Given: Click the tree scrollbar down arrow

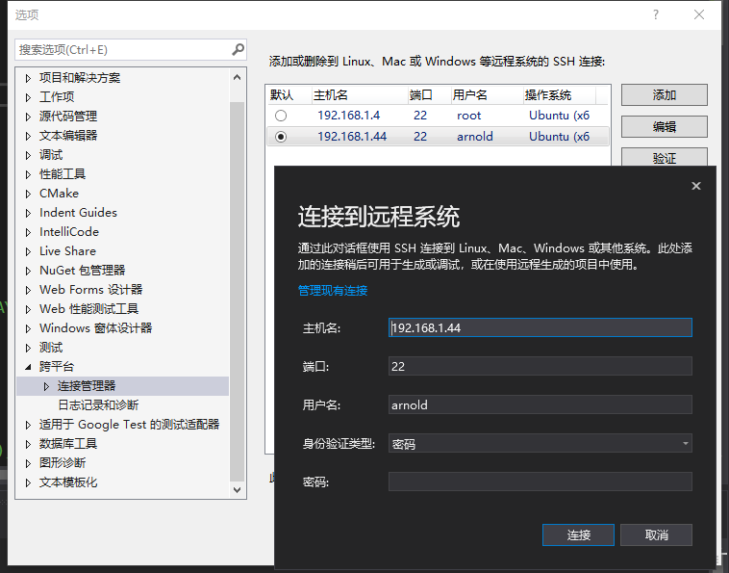Looking at the screenshot, I should (238, 489).
